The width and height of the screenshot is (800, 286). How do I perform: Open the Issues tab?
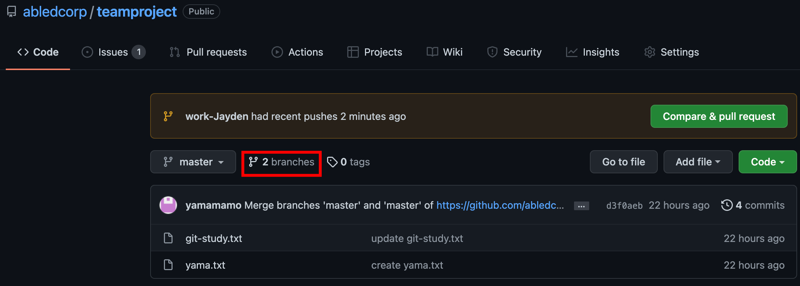[113, 52]
